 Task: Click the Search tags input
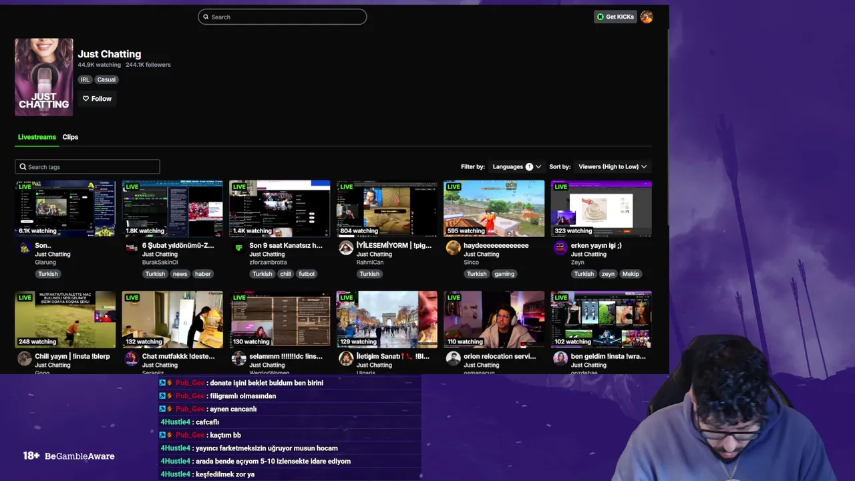point(88,167)
